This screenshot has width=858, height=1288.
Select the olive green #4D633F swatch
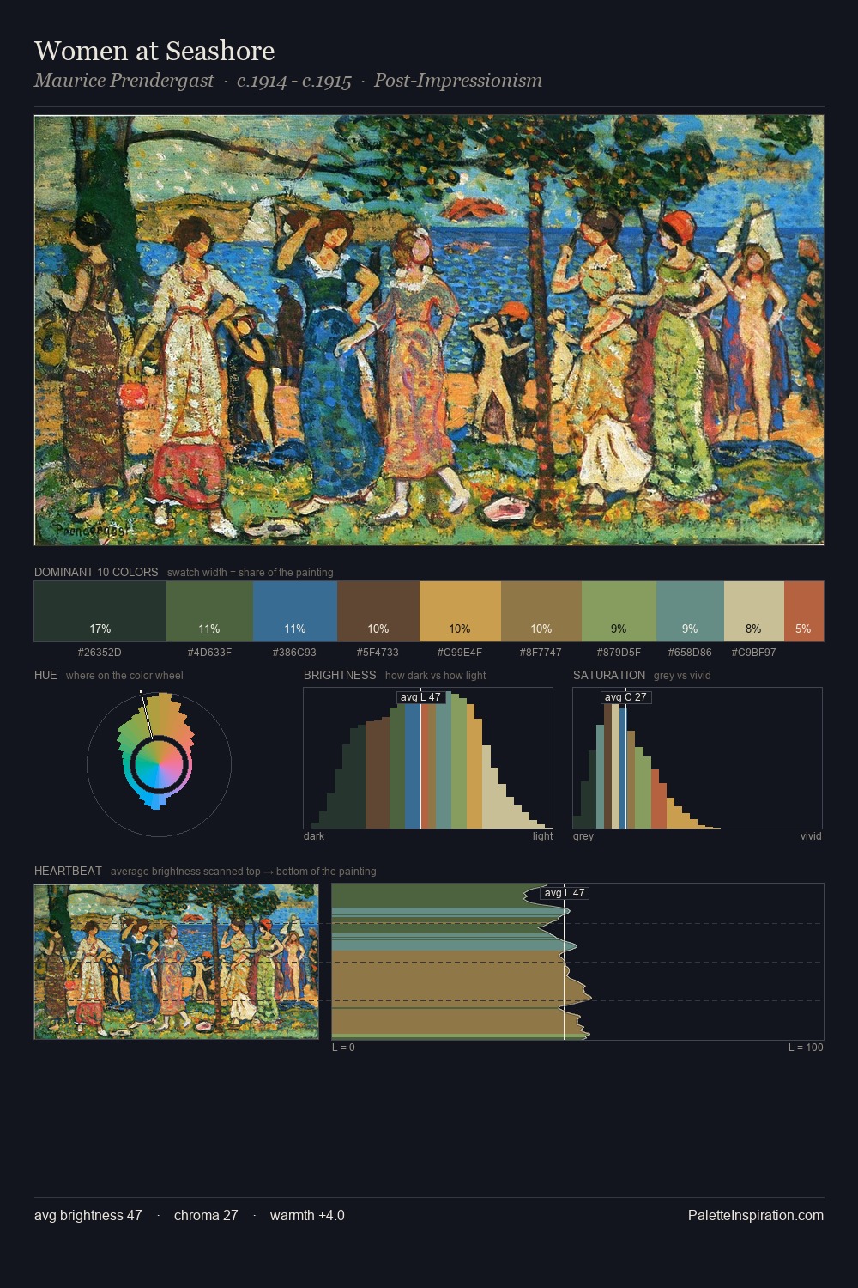click(x=209, y=611)
